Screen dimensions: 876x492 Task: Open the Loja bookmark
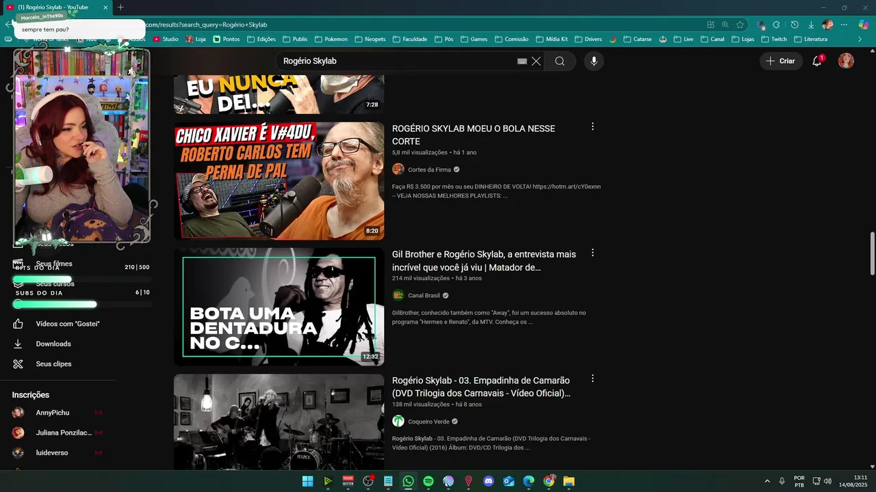196,39
